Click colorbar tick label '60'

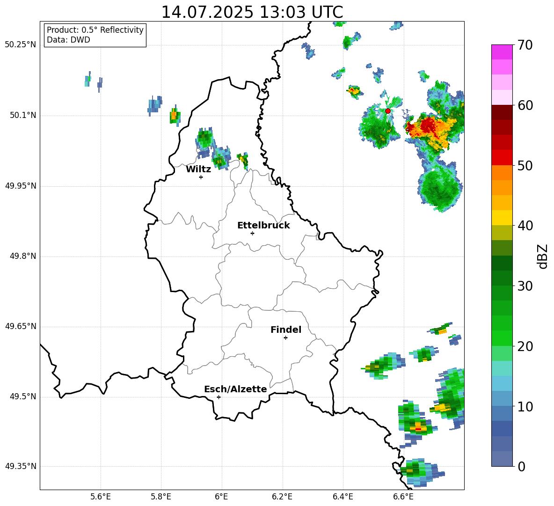tap(525, 105)
